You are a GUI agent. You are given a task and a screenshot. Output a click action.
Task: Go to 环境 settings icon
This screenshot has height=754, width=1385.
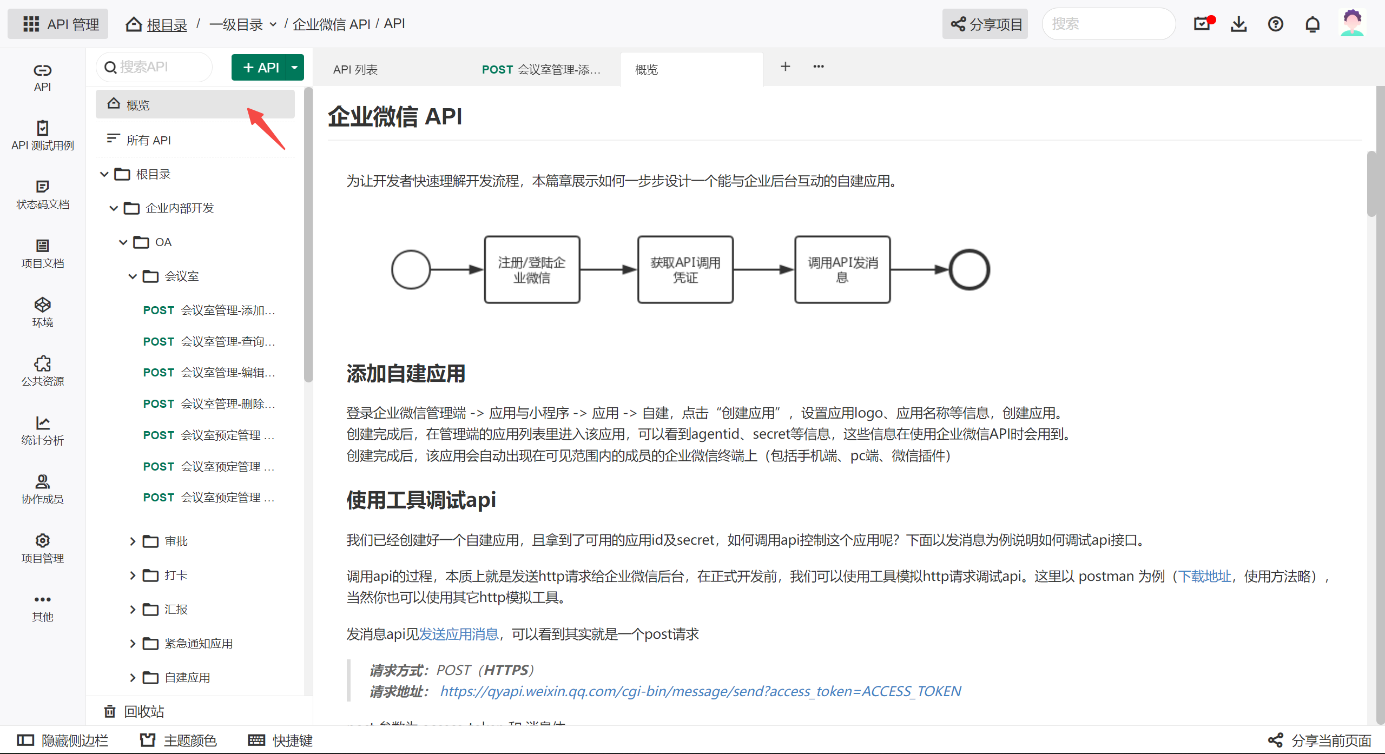coord(42,312)
